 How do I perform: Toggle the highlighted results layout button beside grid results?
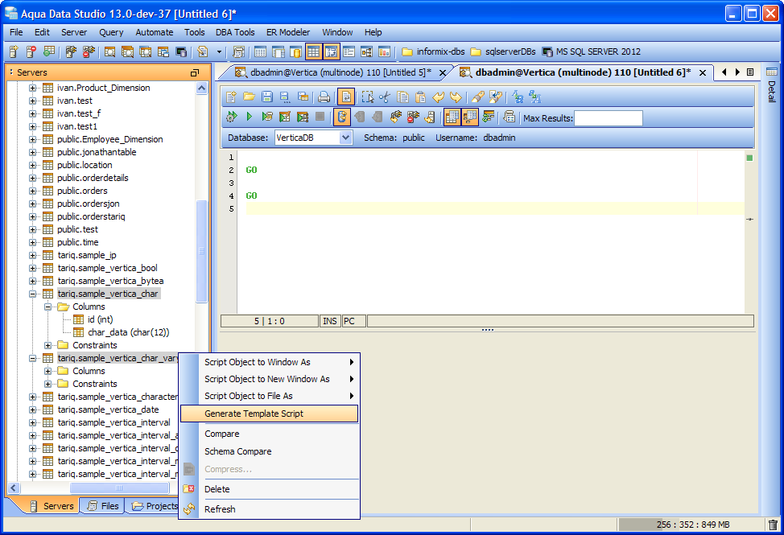click(470, 117)
